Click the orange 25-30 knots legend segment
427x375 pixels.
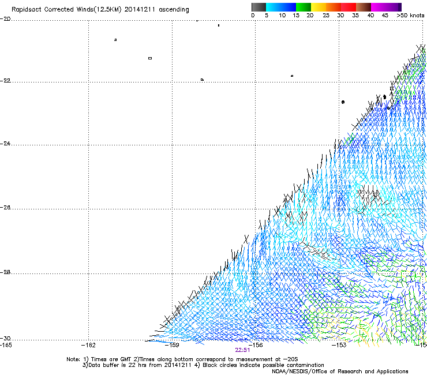tap(334, 7)
